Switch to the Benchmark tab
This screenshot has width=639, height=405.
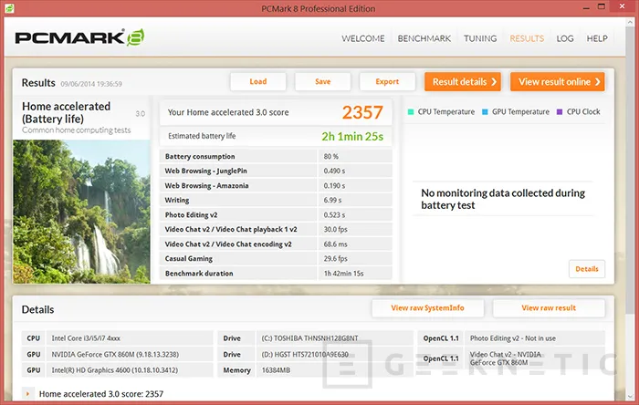424,38
